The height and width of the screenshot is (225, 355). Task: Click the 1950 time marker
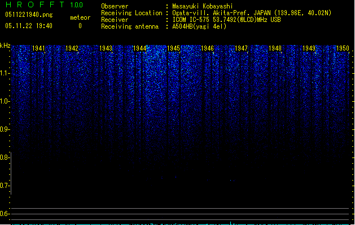[x=343, y=48]
